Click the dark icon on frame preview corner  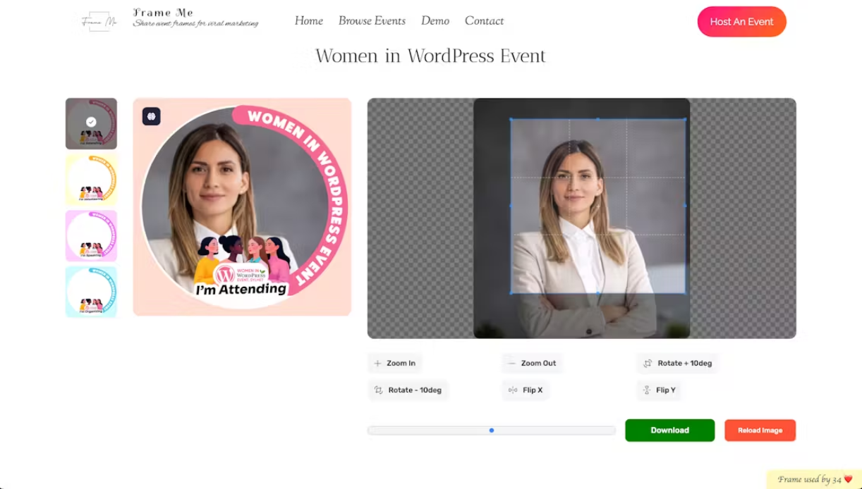click(151, 116)
